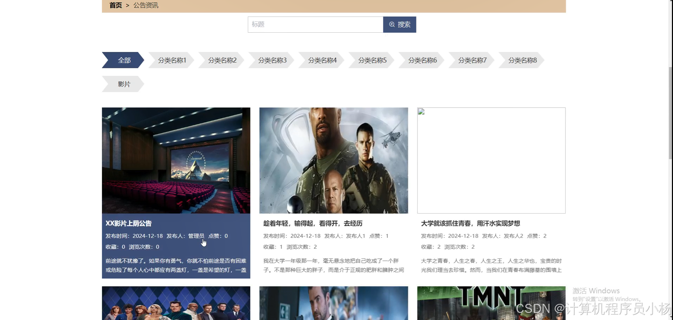The image size is (673, 320).
Task: Click 收藏：0 浏览次数：0 on first card
Action: pos(132,247)
